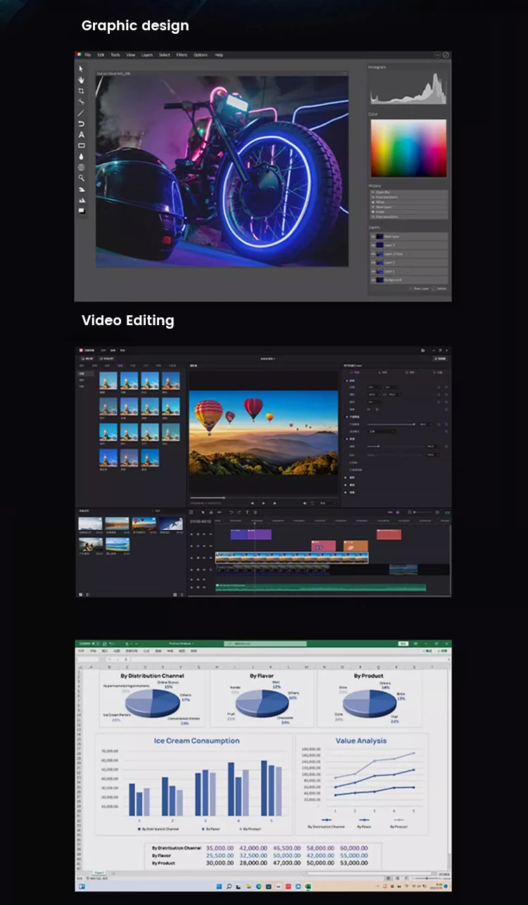This screenshot has width=528, height=905.
Task: Select the T text tool in timeline toolbar
Action: 247,512
